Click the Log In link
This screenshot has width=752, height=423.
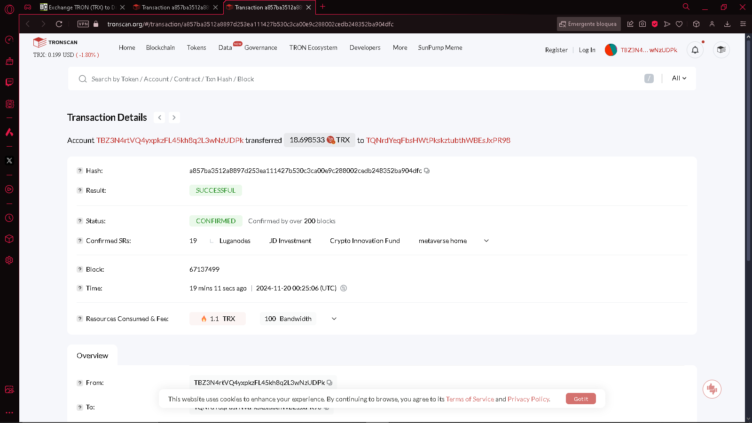pos(587,50)
